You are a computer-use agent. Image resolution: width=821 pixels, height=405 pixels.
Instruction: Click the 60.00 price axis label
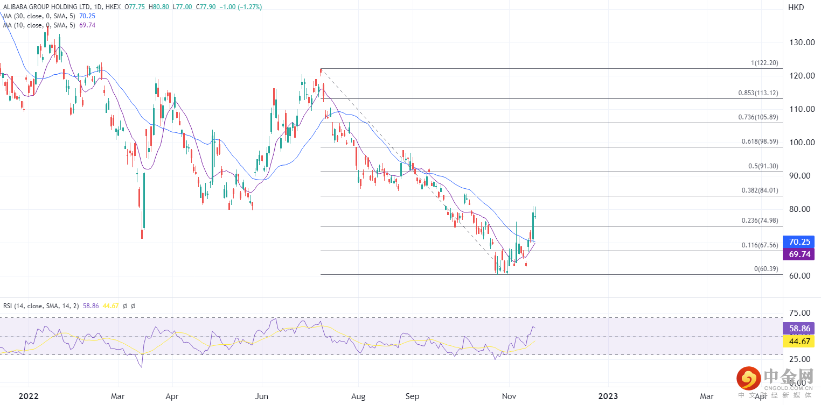click(799, 276)
